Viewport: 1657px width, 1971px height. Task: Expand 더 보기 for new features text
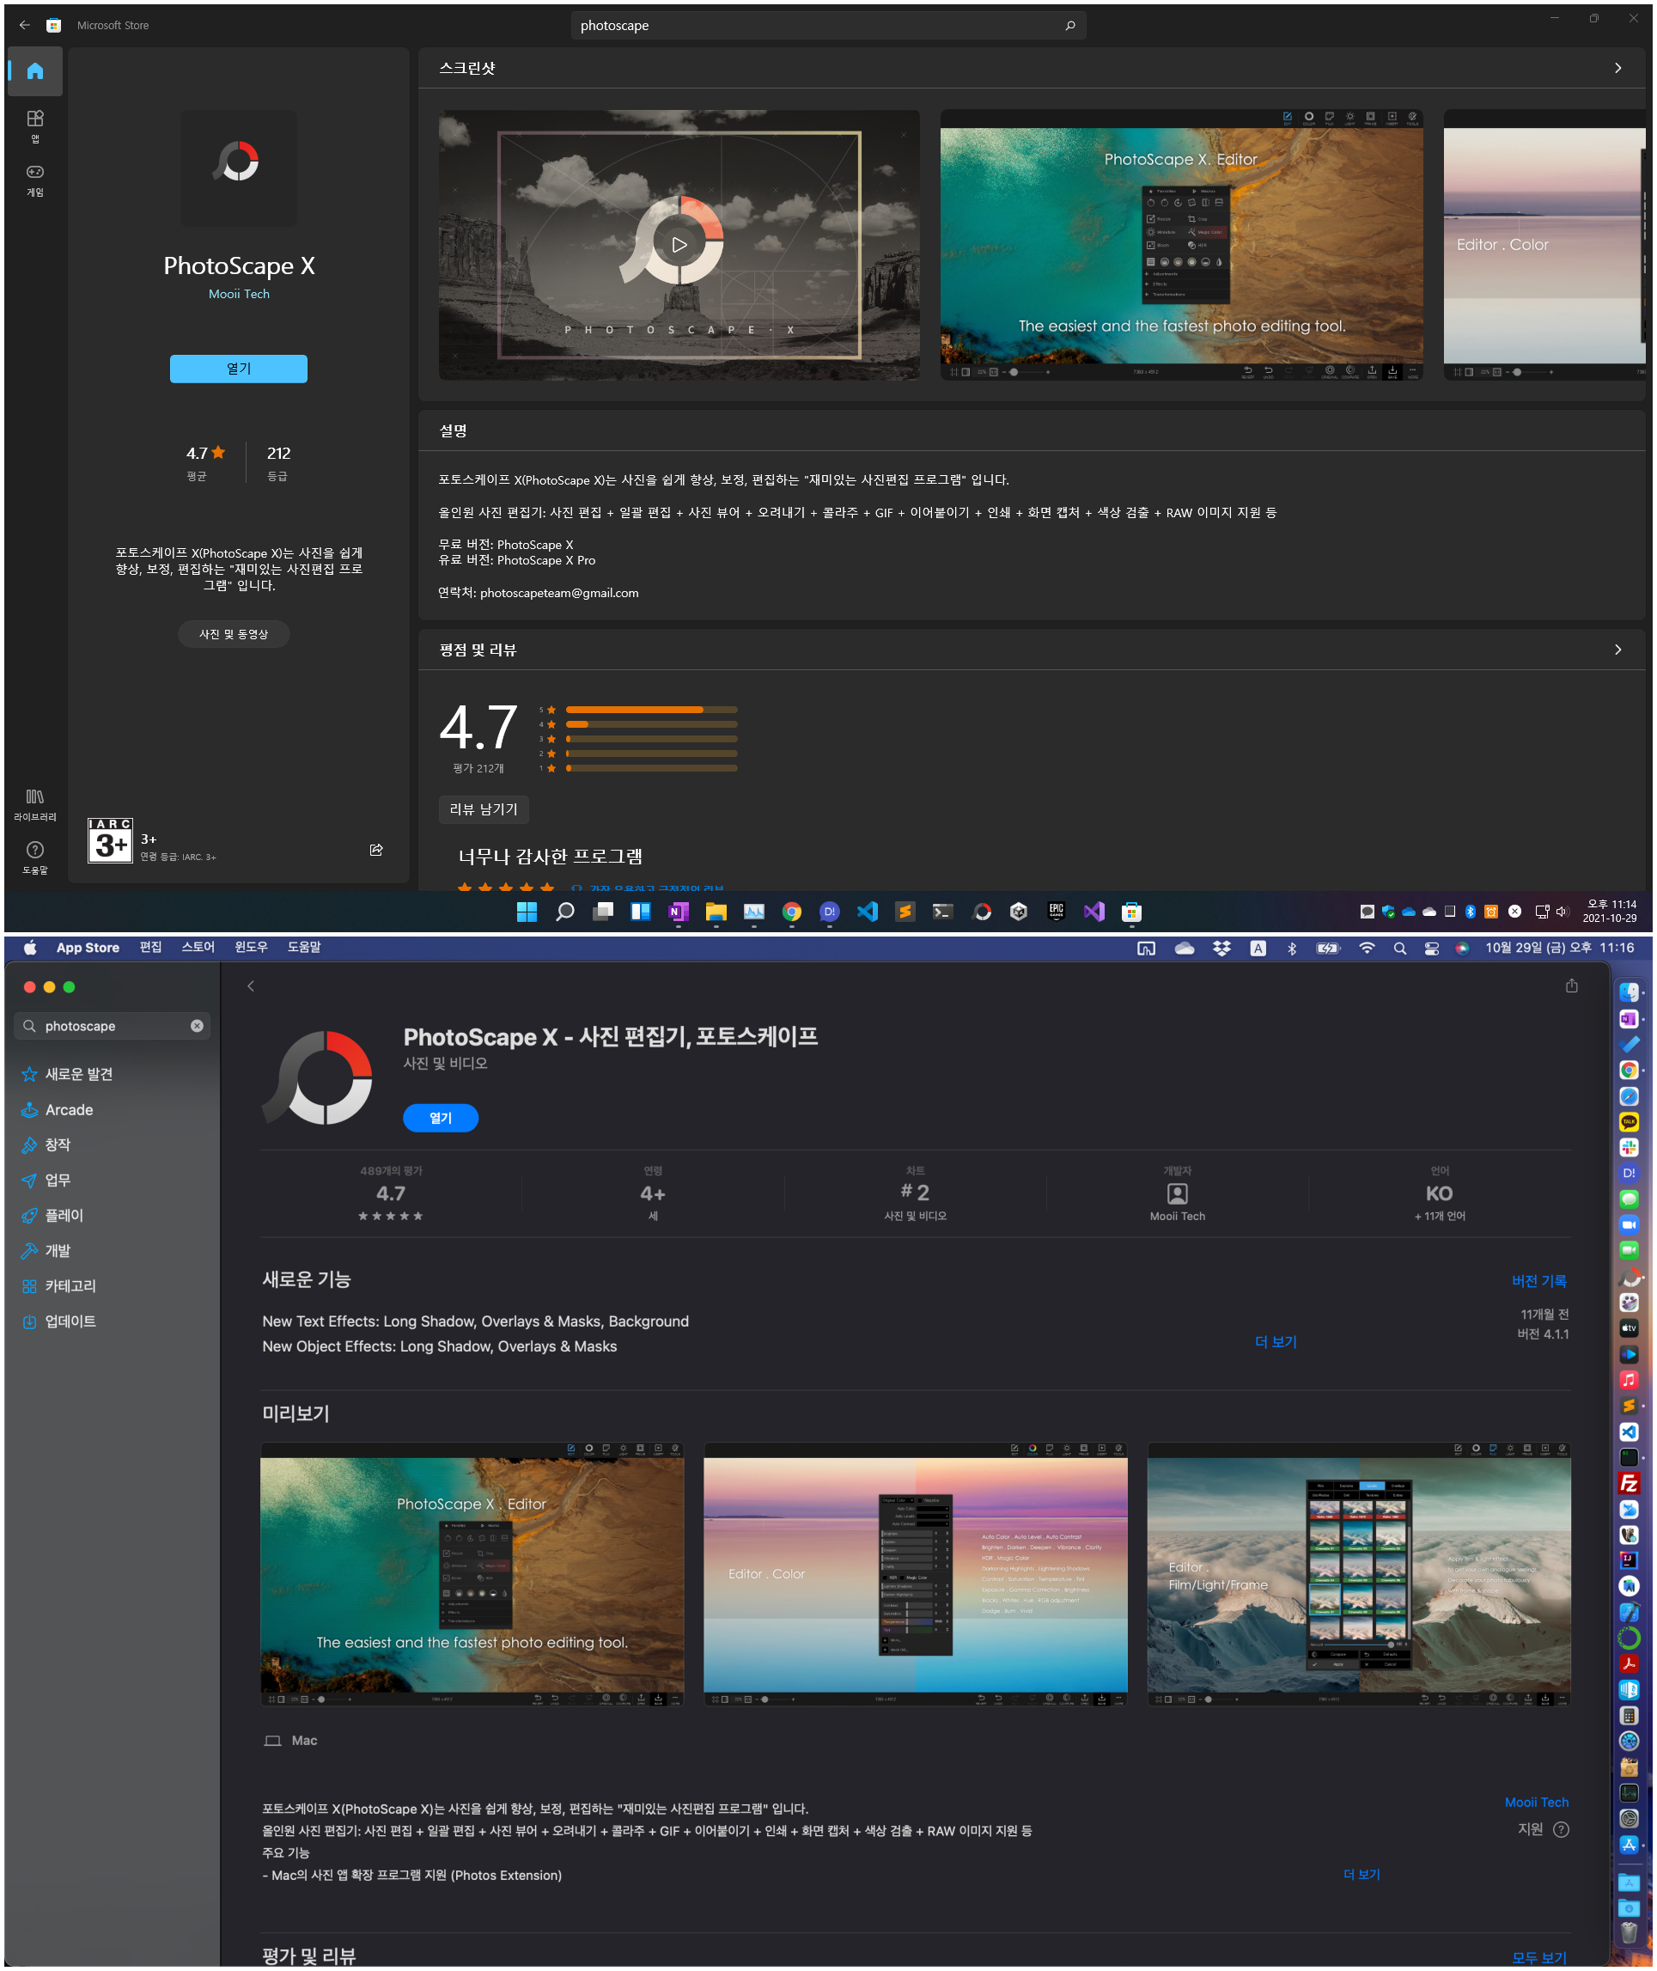click(x=1275, y=1341)
